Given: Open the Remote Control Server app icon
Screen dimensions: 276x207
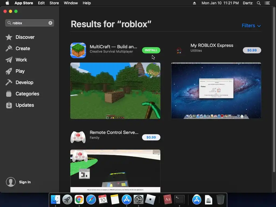Looking at the screenshot, I should pos(78,137).
